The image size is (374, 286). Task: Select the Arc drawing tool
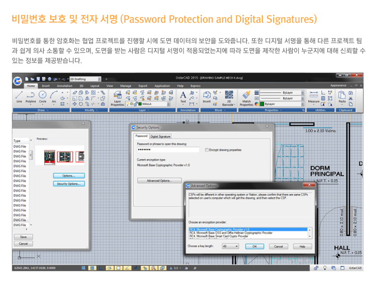54,96
